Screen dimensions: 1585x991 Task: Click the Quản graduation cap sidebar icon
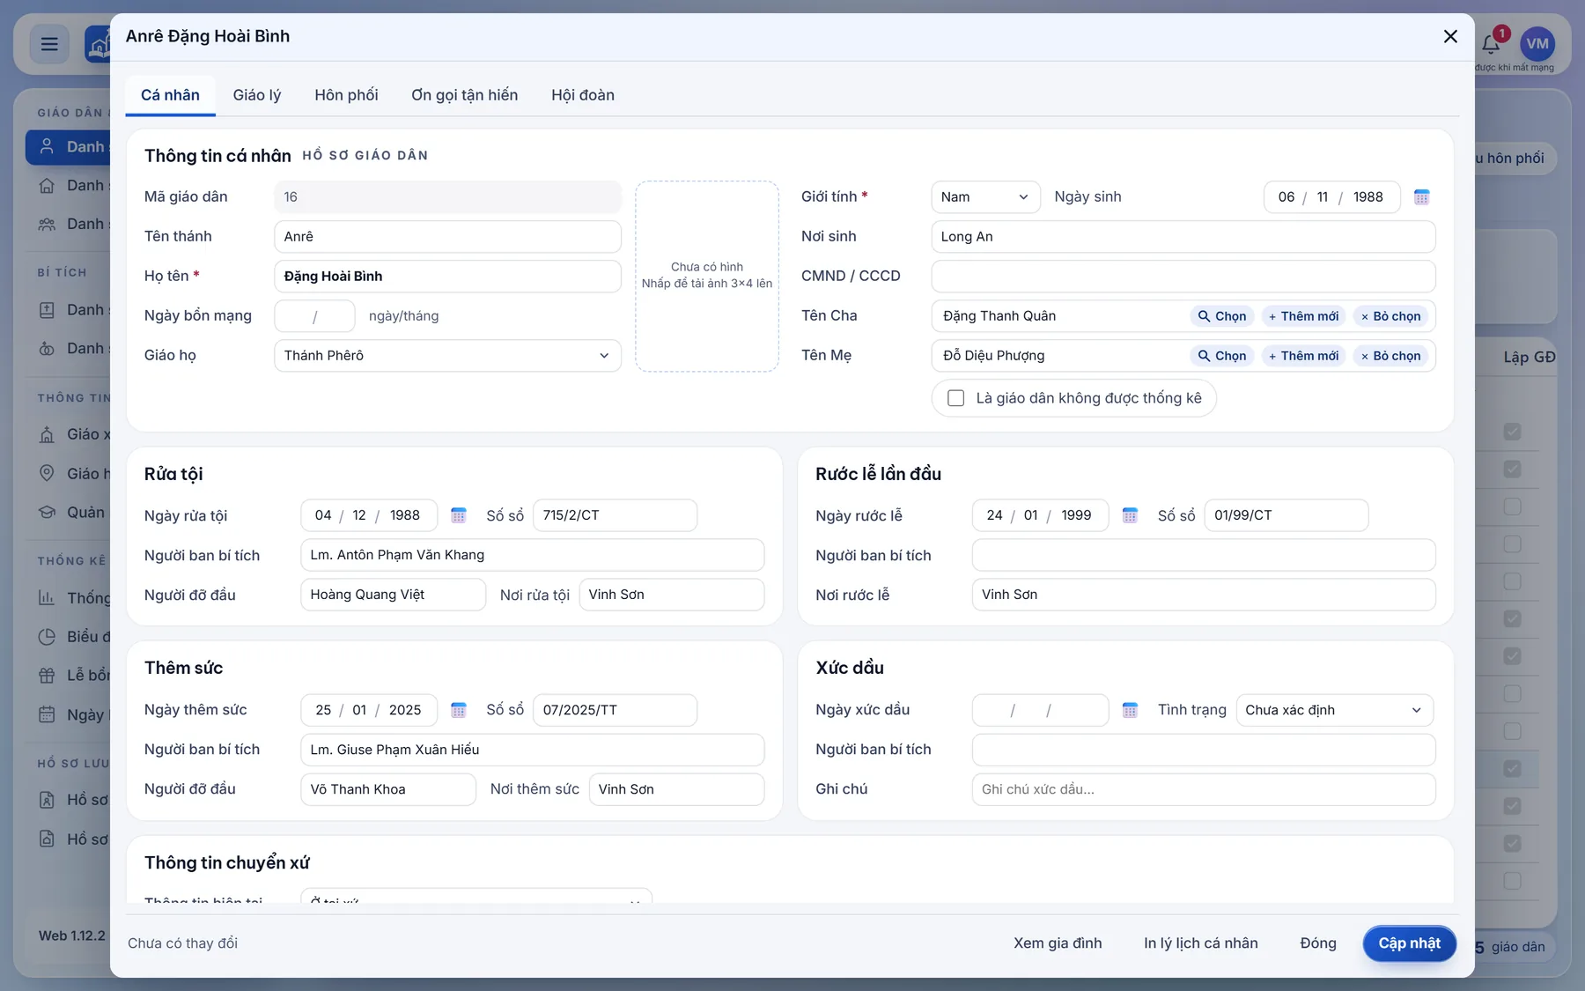47,513
